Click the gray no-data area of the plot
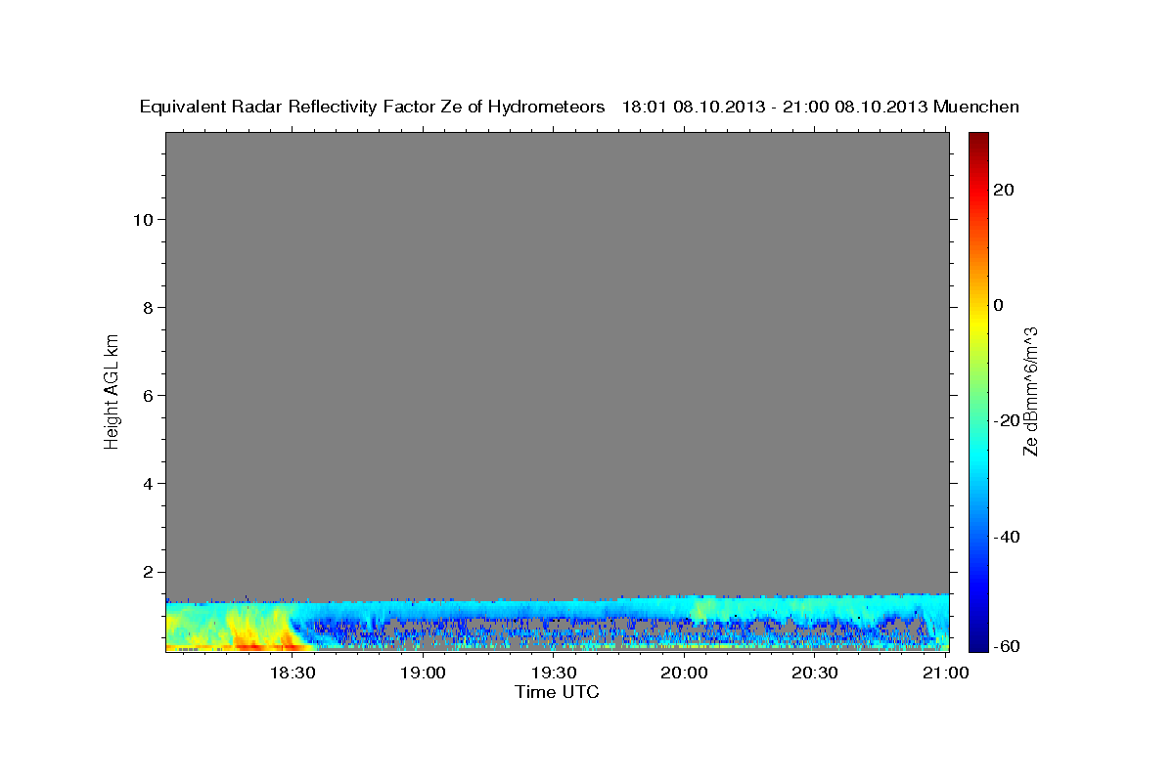The width and height of the screenshot is (1174, 782). (x=558, y=362)
